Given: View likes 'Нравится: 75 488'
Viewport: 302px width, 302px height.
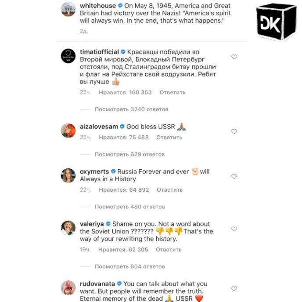Looking at the screenshot, I should pyautogui.click(x=124, y=137).
